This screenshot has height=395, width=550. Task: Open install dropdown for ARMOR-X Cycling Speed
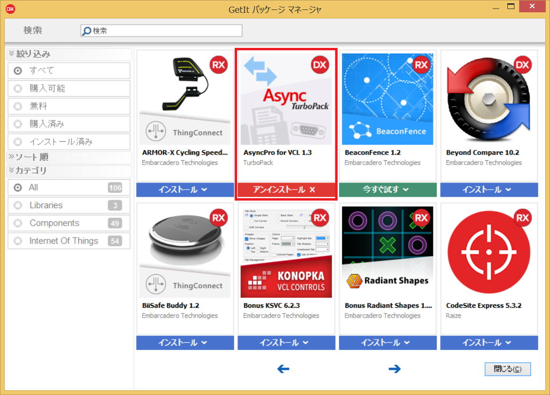pyautogui.click(x=185, y=189)
